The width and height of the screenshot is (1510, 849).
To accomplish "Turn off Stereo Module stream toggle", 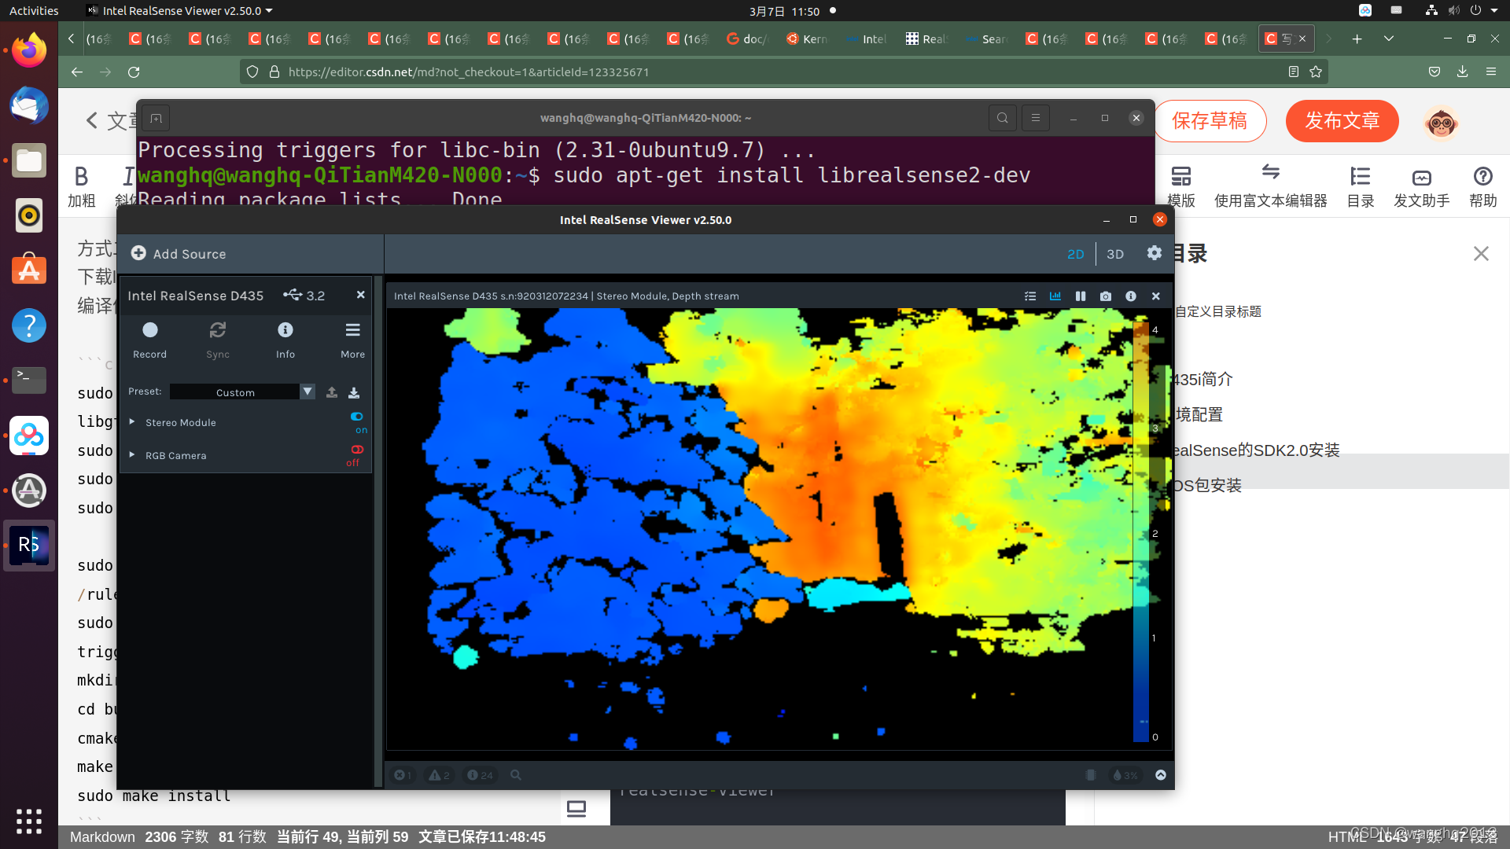I will point(357,417).
